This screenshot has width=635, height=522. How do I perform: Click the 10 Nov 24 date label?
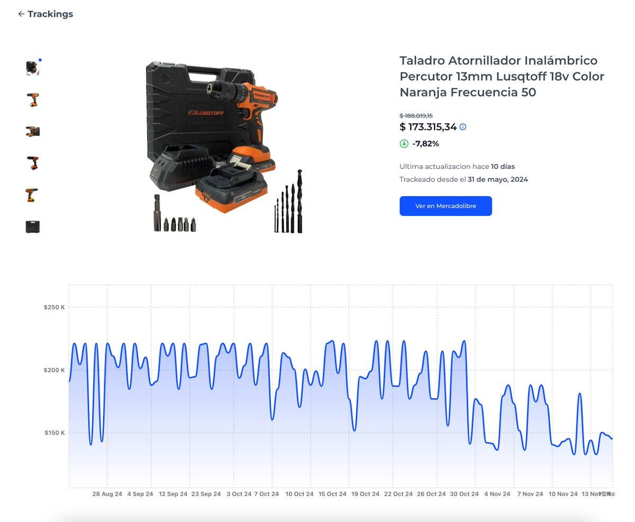point(563,494)
